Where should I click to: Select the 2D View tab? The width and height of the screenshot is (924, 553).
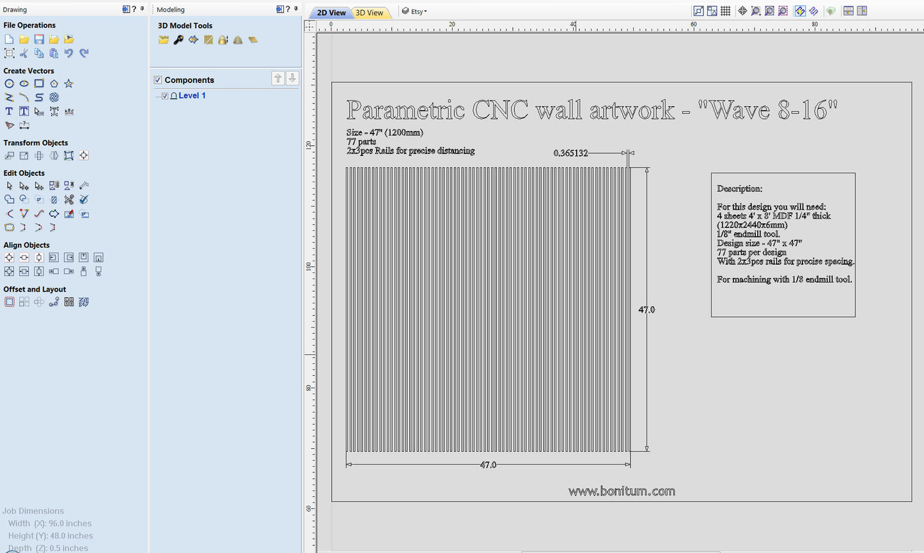[x=331, y=12]
